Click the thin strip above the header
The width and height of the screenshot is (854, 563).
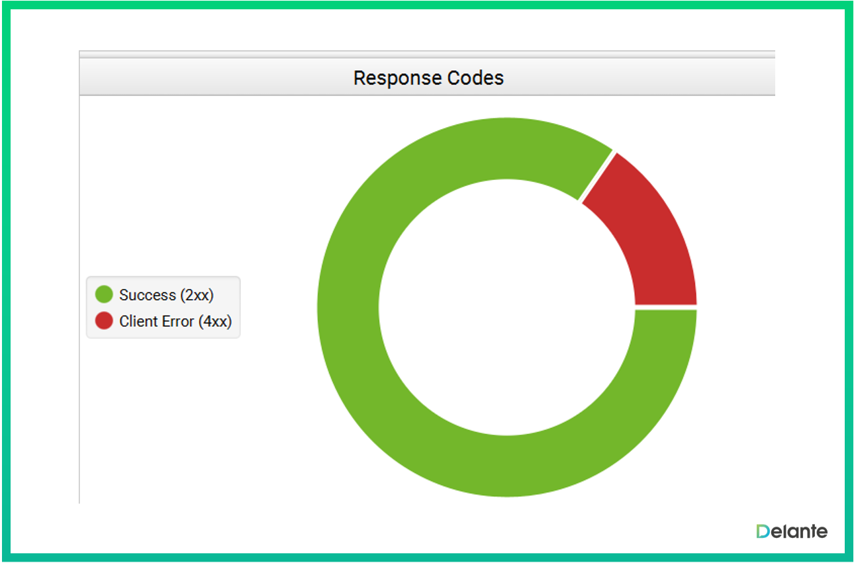427,54
